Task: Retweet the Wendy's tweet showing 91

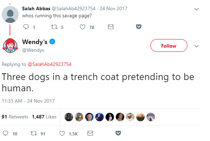Action: 34,133
